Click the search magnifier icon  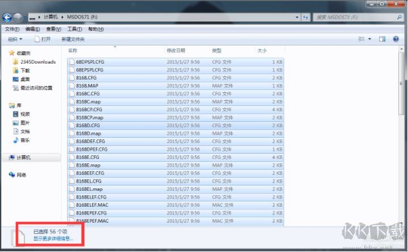[399, 17]
